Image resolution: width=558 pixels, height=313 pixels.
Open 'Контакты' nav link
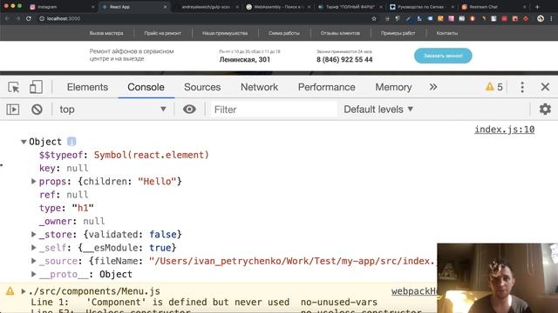click(447, 33)
